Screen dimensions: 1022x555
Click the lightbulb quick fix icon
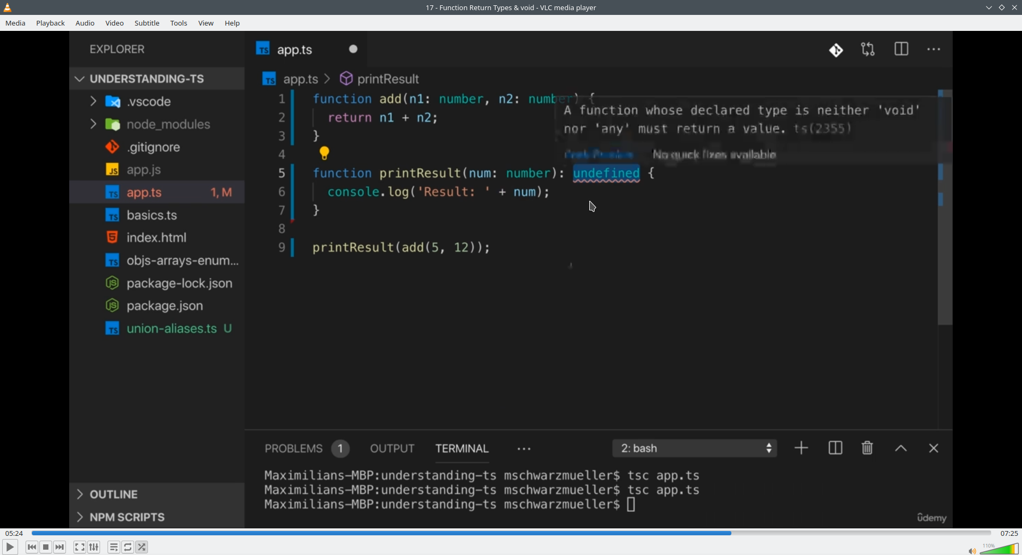(x=325, y=153)
